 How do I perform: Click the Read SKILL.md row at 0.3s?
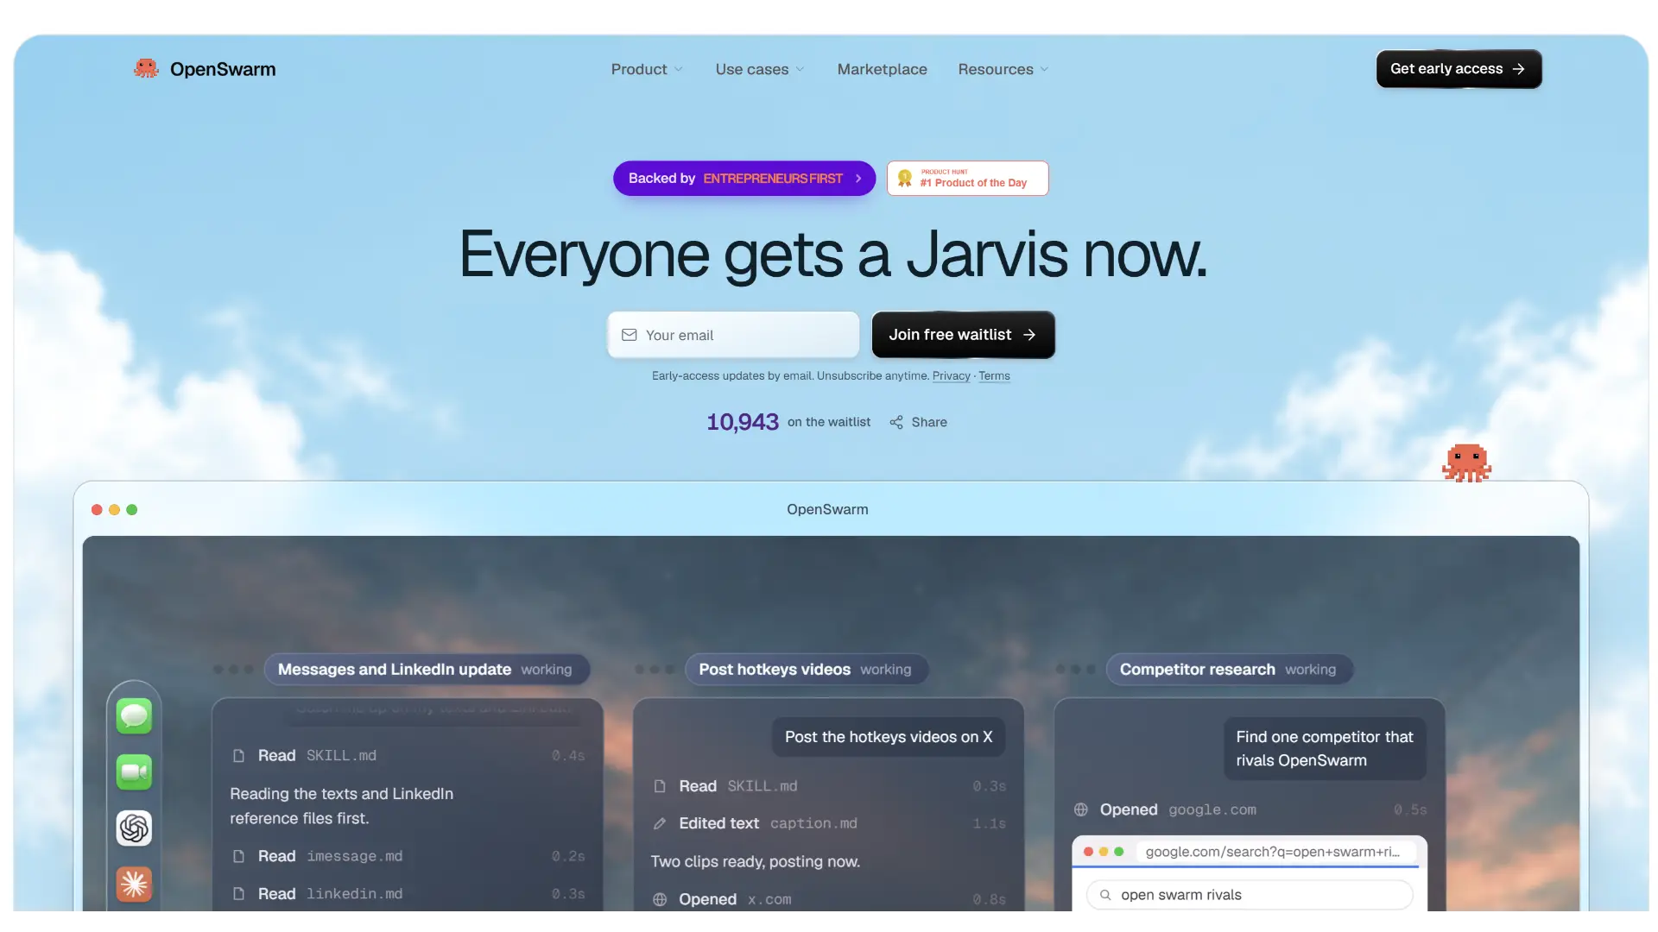(x=829, y=786)
